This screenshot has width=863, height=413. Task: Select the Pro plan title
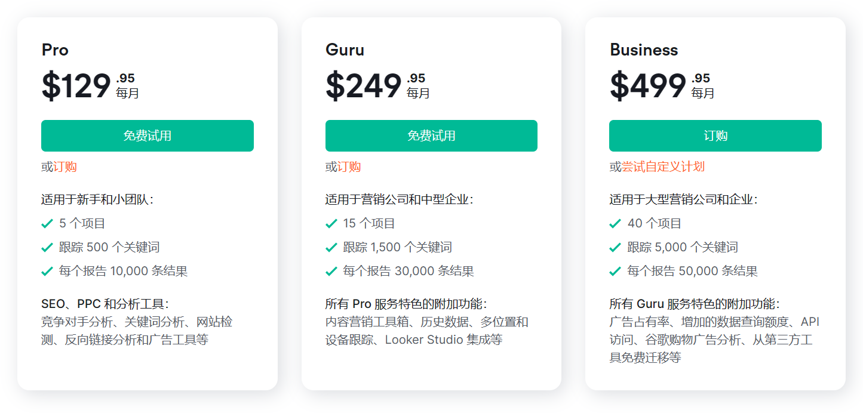tap(55, 50)
